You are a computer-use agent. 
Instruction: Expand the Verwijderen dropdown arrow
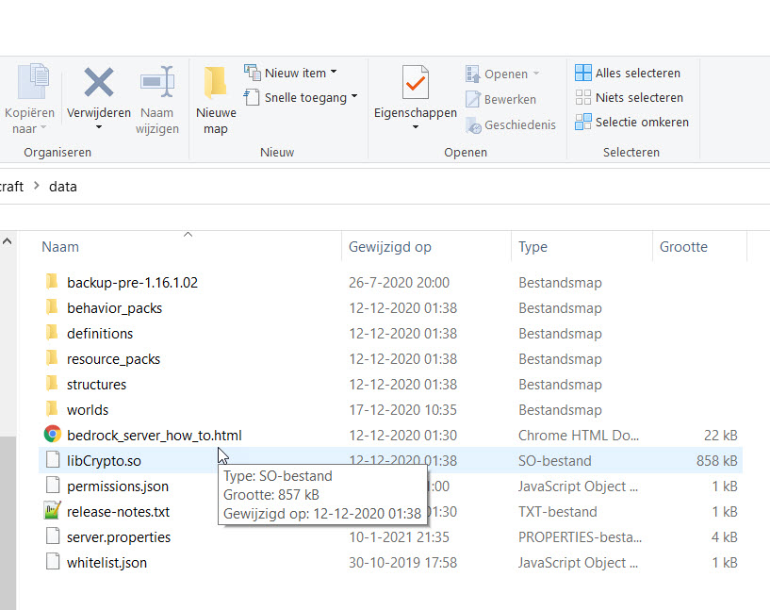(x=99, y=127)
